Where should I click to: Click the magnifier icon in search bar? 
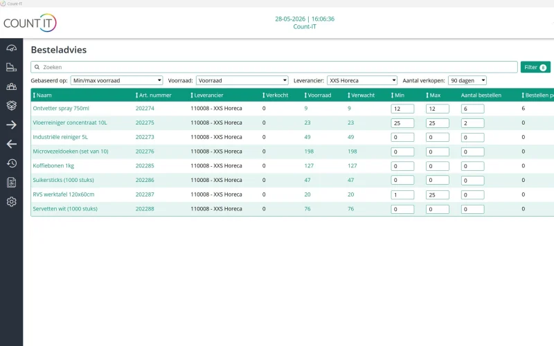[x=37, y=67]
